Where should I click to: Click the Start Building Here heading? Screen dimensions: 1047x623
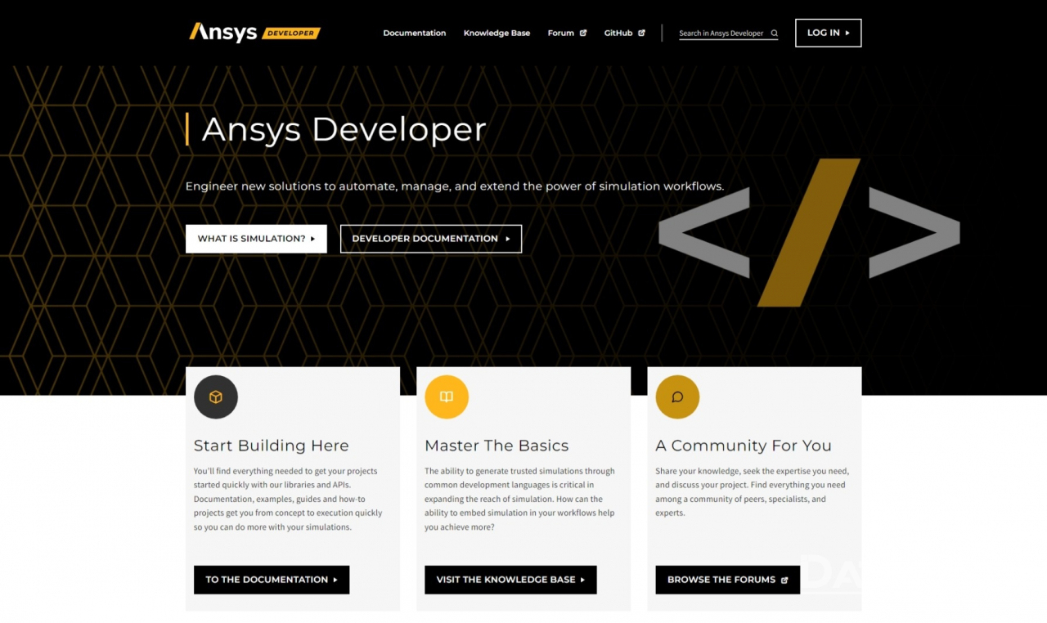coord(271,446)
